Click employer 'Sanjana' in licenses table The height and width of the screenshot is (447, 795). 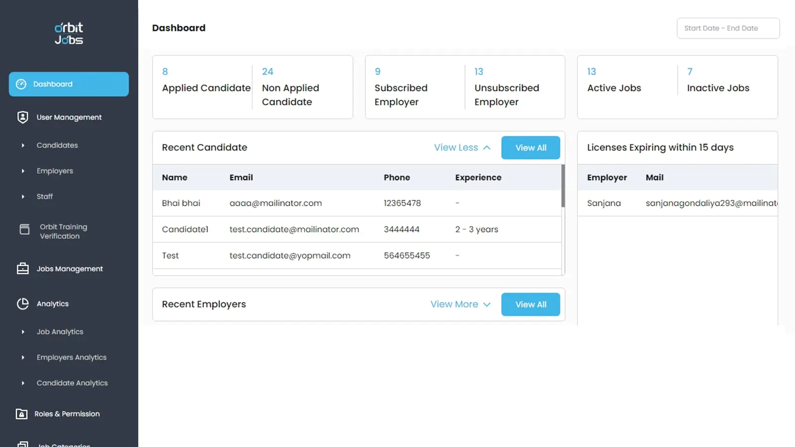[604, 203]
